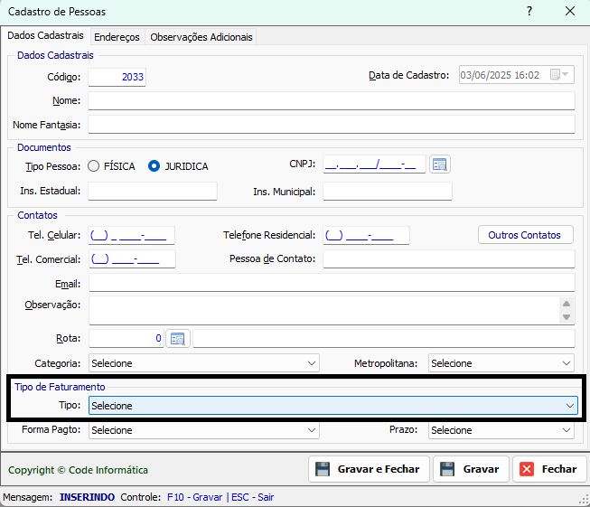Image resolution: width=590 pixels, height=507 pixels.
Task: Open the Tipo de Faturamento dropdown
Action: 333,406
